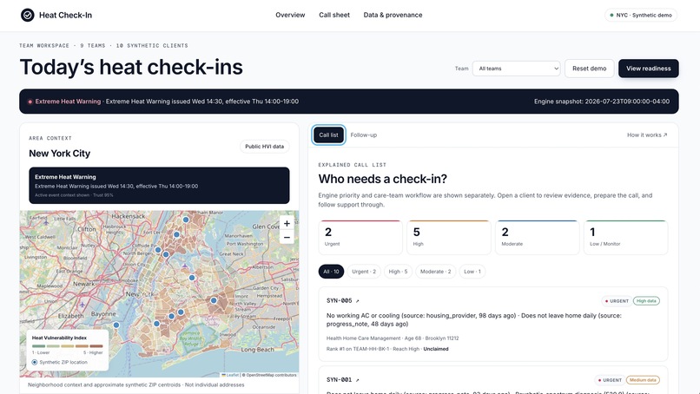Click the Engine snapshot timestamp
The width and height of the screenshot is (700, 394).
pyautogui.click(x=602, y=102)
